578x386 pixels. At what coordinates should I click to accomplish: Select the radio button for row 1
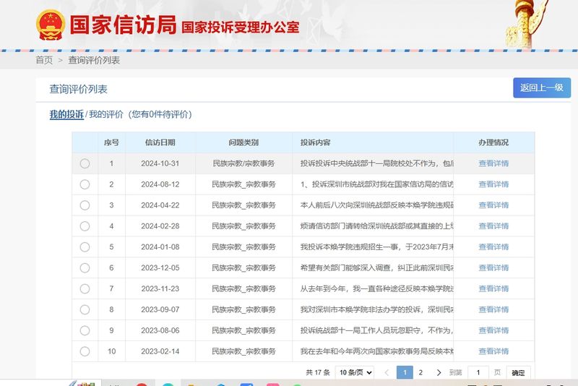point(85,163)
